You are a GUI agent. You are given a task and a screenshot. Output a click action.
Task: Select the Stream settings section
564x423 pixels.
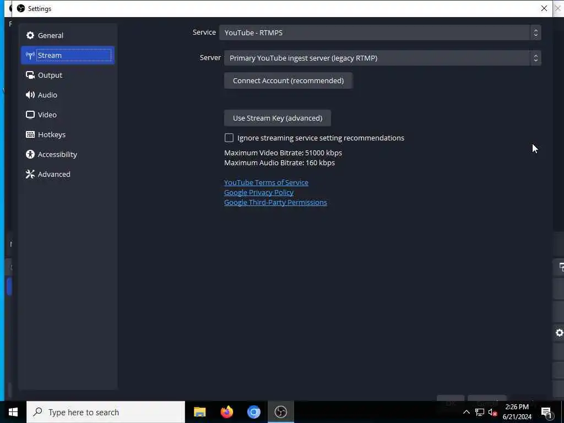(68, 55)
